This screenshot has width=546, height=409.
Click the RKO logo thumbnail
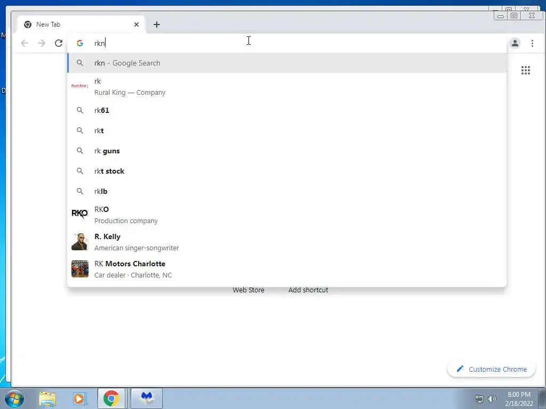click(x=80, y=214)
